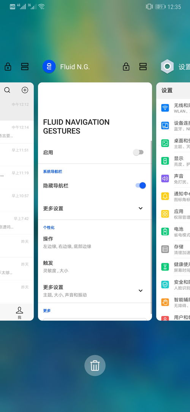The width and height of the screenshot is (190, 412).
Task: Open the 我 profile tab icon
Action: [19, 313]
